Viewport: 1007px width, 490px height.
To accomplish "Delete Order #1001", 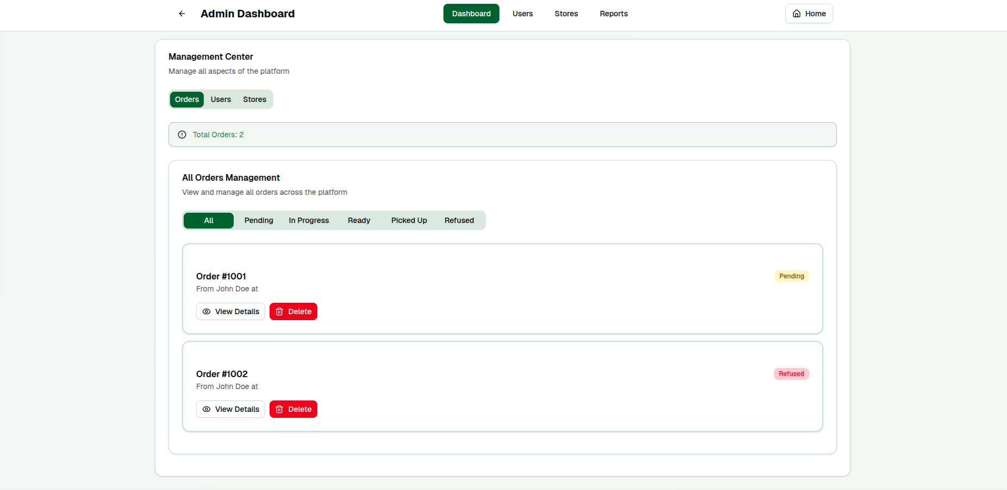I will point(293,311).
